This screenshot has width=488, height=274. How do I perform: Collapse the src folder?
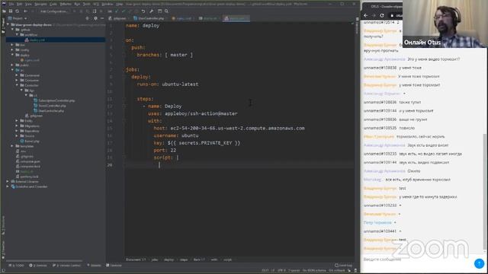pos(12,70)
